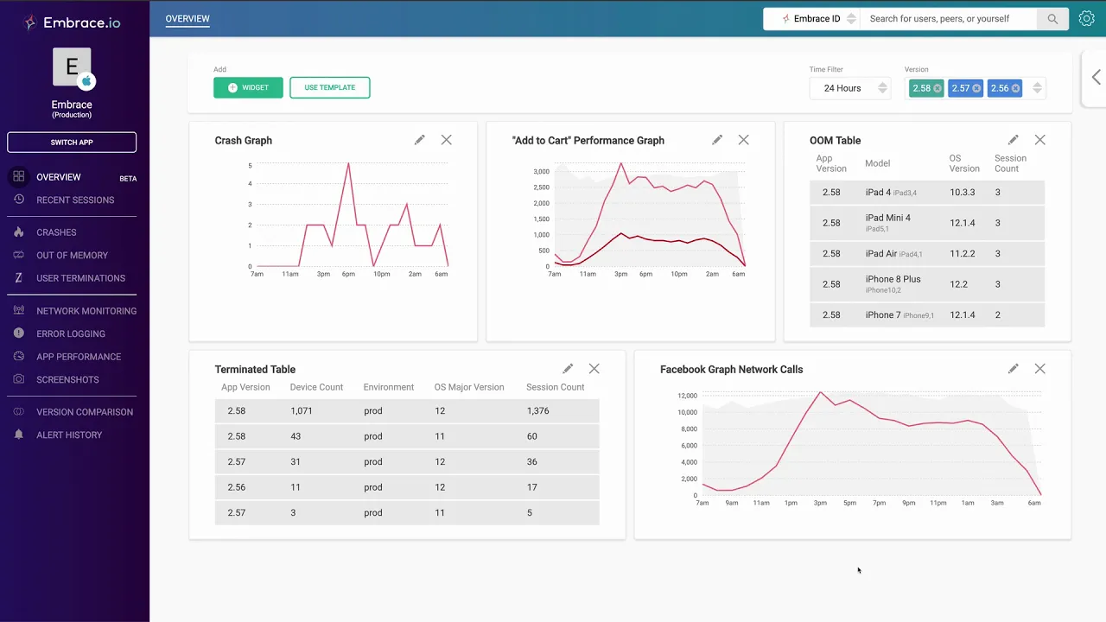Click the Device Count column header
This screenshot has width=1106, height=622.
coord(316,387)
